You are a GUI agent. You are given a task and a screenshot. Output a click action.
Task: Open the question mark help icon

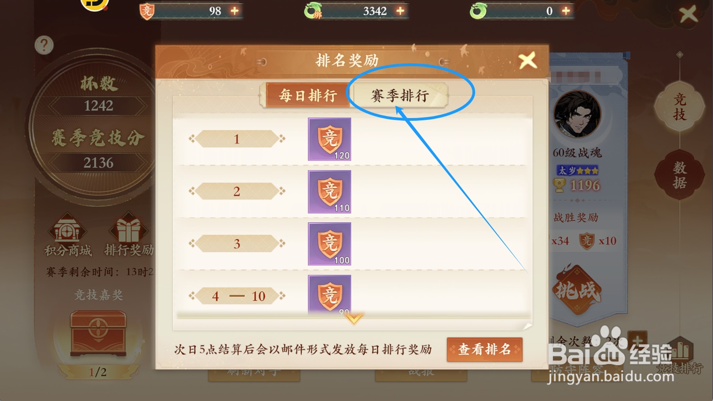(x=44, y=45)
